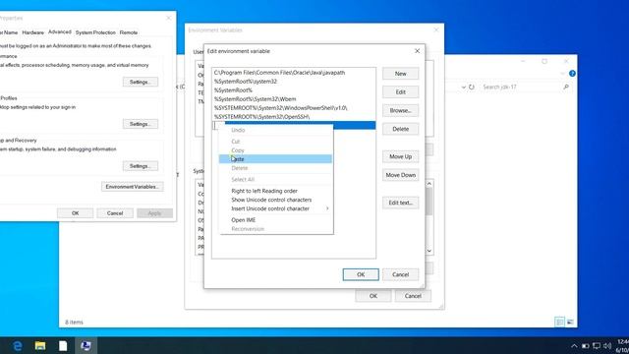This screenshot has width=629, height=354.
Task: Switch Explorer to large icons view
Action: tap(570, 322)
